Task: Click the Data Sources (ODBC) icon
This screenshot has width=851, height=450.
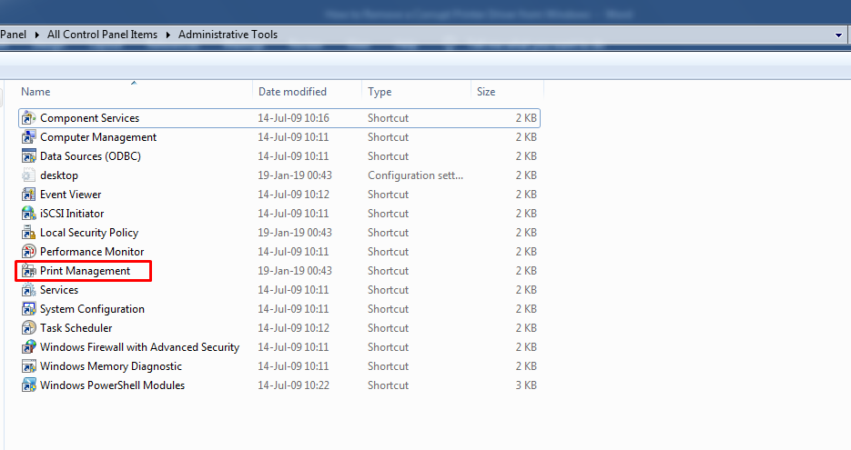Action: coord(29,156)
